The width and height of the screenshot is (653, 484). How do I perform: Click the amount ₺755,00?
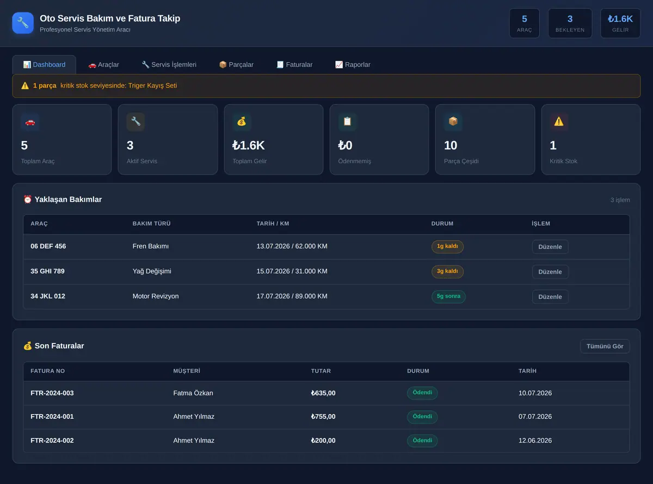pos(323,417)
